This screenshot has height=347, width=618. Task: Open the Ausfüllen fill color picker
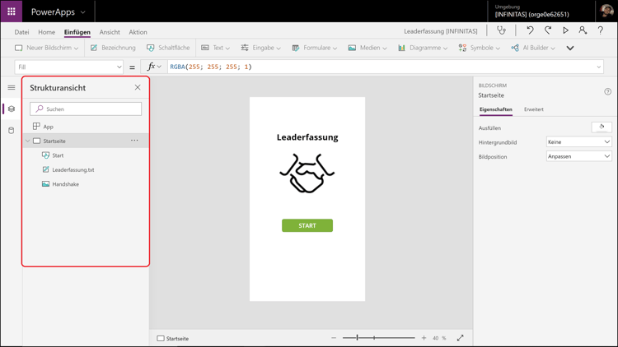[x=602, y=127]
